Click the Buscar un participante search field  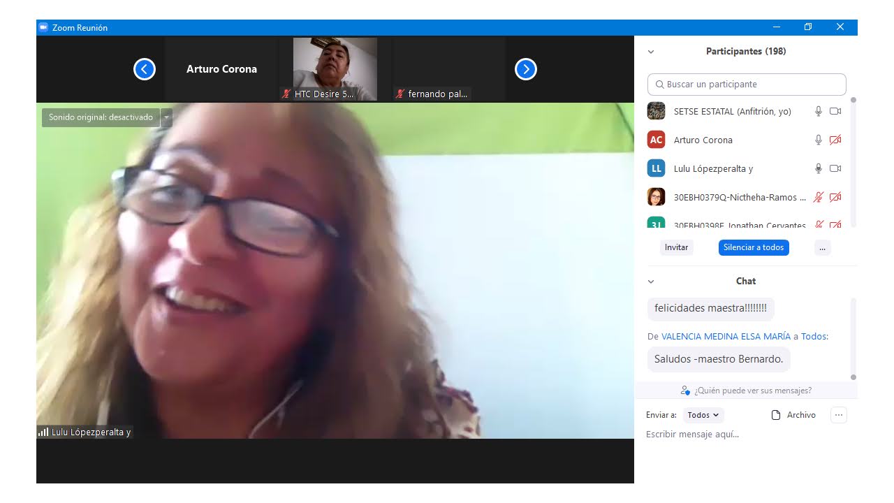747,85
